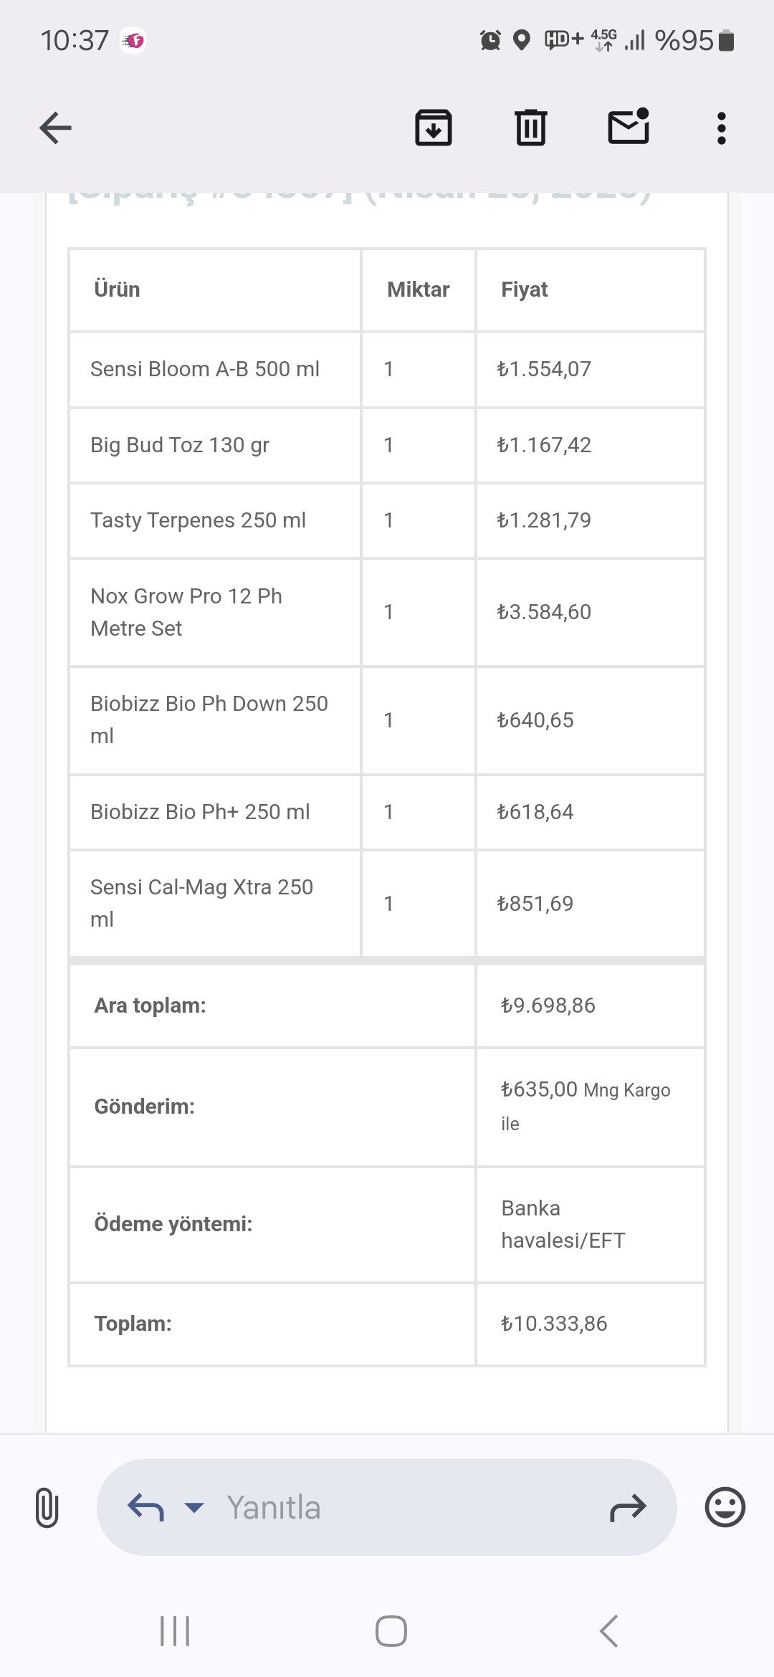
Task: Go back with the top arrow
Action: 55,128
